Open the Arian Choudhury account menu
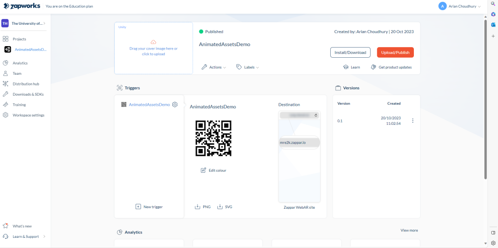The width and height of the screenshot is (498, 248). tap(460, 6)
